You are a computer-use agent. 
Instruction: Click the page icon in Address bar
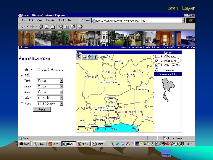pos(93,21)
